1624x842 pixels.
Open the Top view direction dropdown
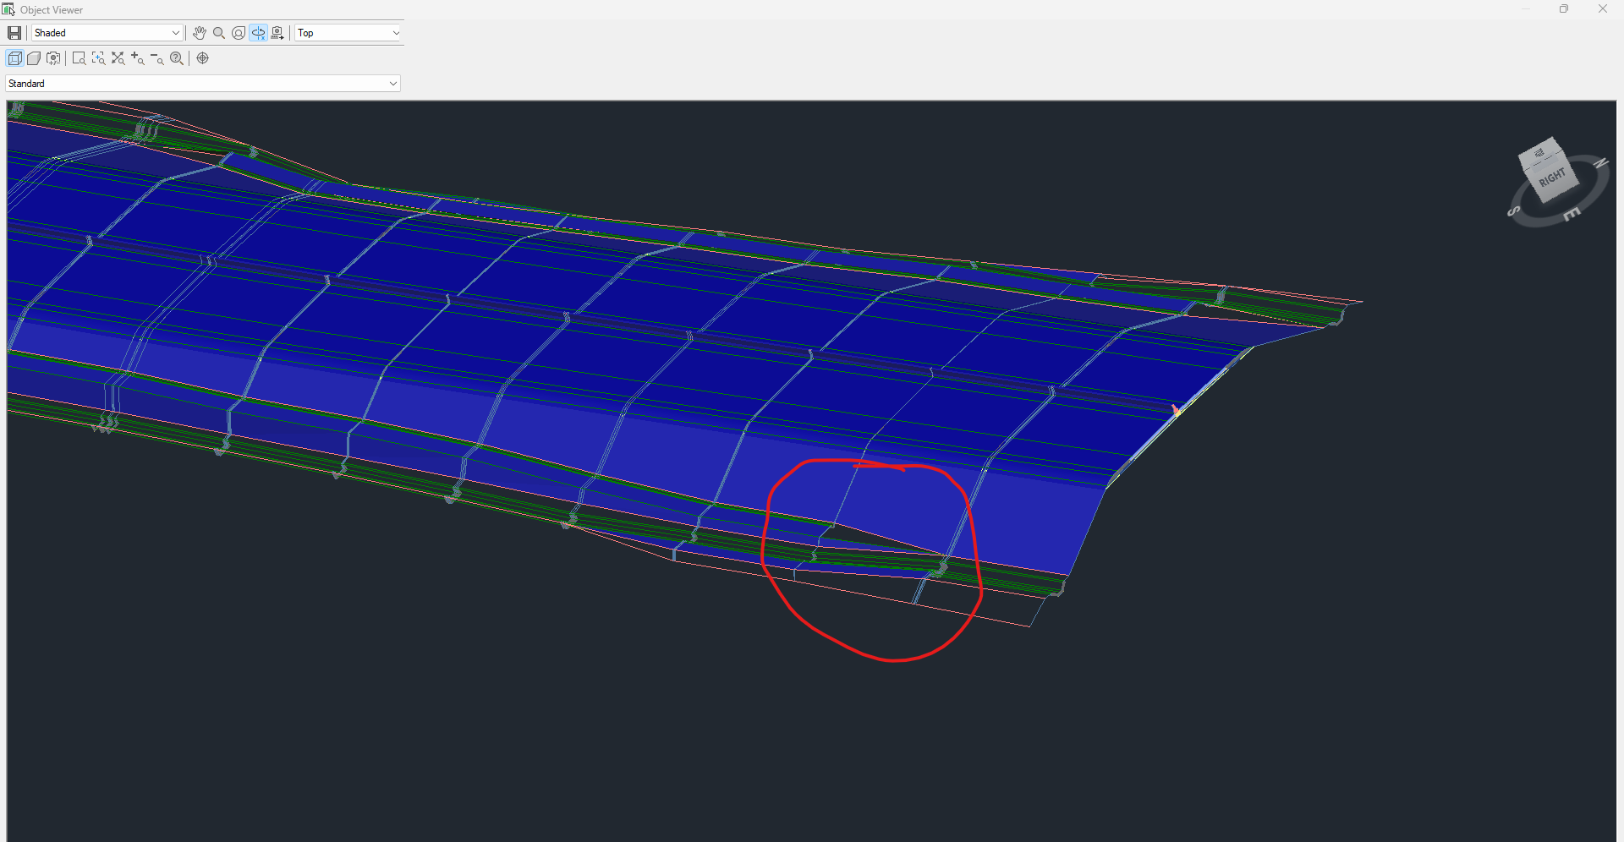click(395, 32)
